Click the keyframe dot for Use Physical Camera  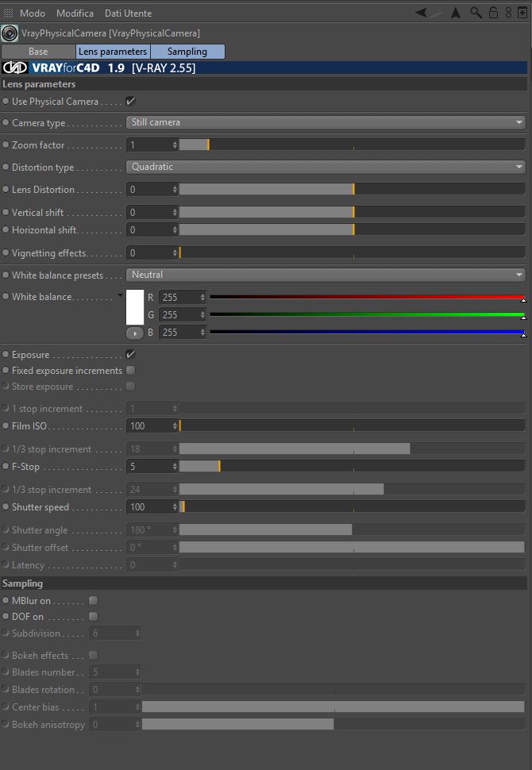6,101
